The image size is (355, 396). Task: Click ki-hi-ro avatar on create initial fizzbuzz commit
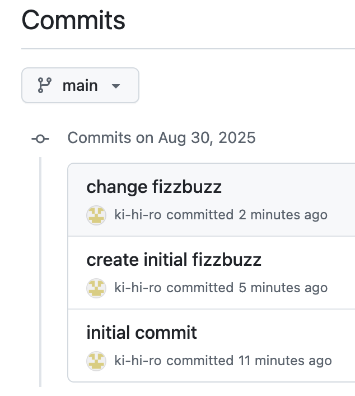(x=96, y=288)
